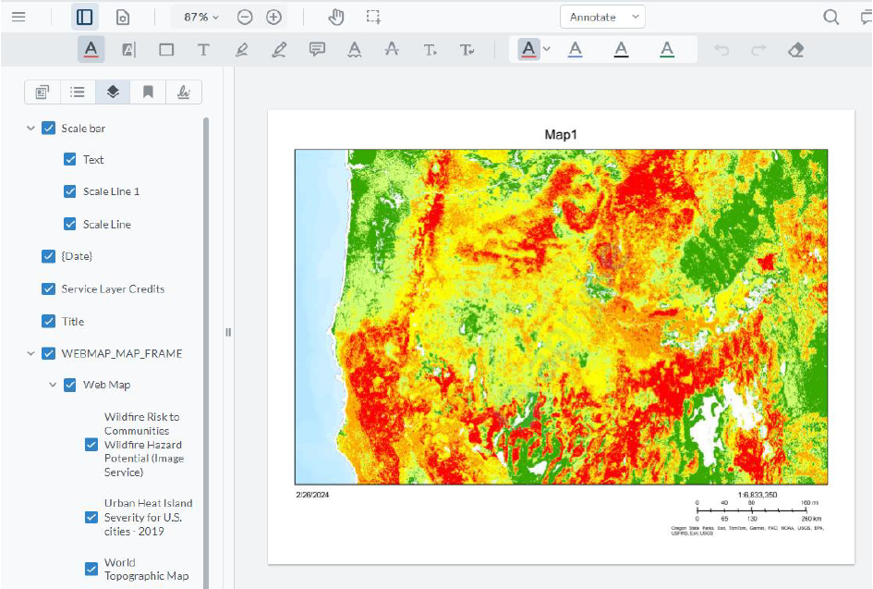Zoom out with the minus button
The width and height of the screenshot is (873, 589).
(244, 16)
